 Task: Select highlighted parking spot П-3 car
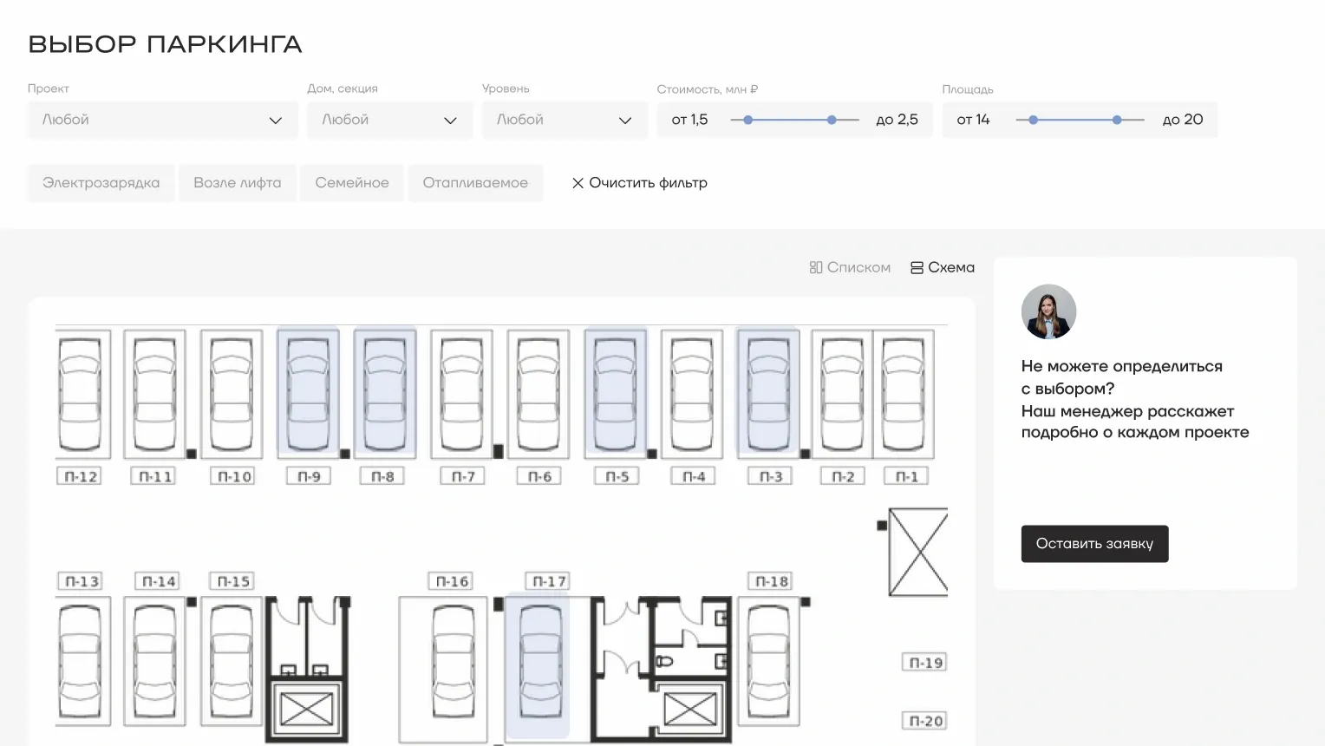coord(768,394)
